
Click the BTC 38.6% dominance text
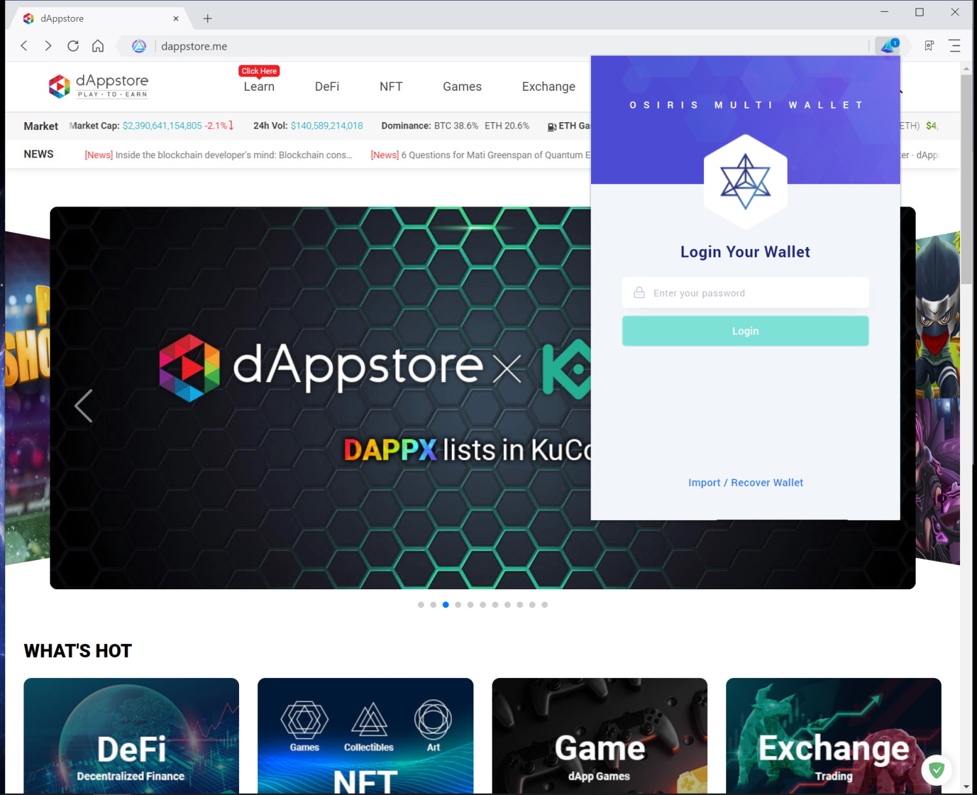(x=456, y=126)
